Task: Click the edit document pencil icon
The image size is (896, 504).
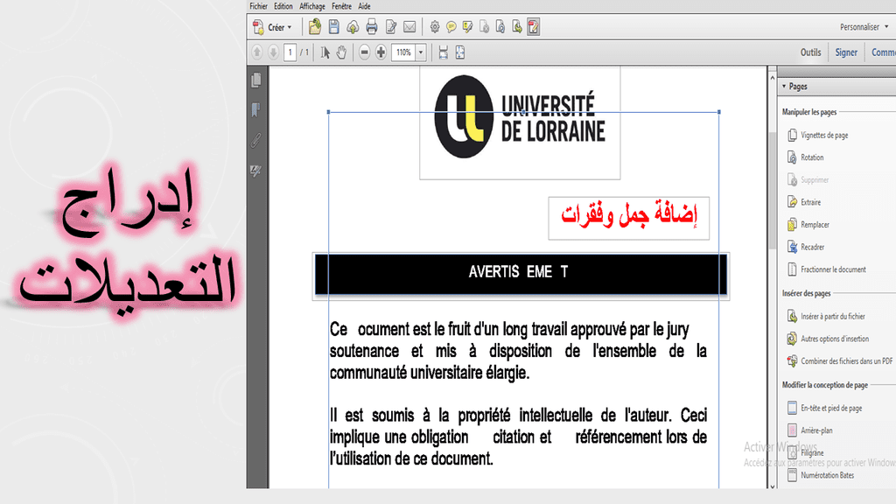Action: (391, 27)
